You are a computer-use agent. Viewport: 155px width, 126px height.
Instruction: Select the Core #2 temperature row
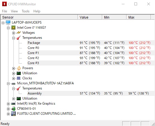click(91, 58)
